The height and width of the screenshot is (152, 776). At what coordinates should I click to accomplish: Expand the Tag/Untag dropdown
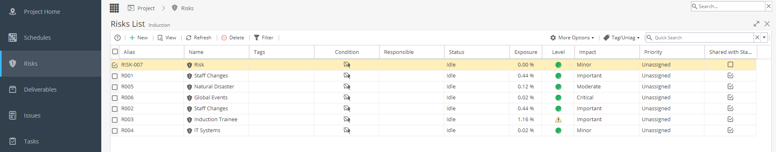[621, 38]
